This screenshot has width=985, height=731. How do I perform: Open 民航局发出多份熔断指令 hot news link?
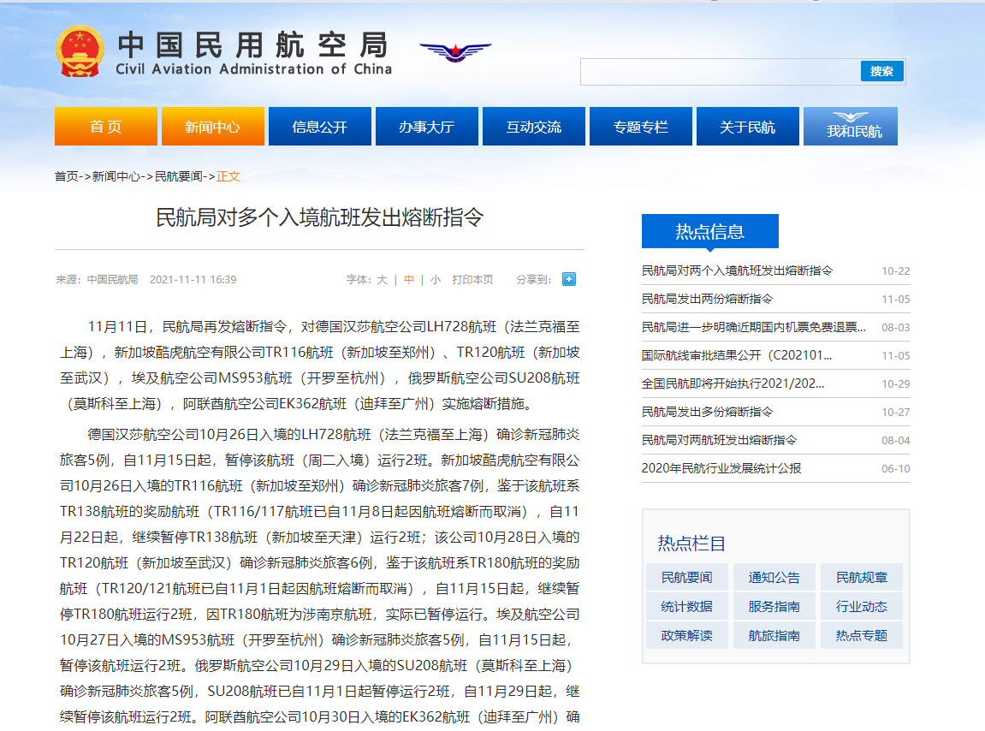[x=707, y=412]
